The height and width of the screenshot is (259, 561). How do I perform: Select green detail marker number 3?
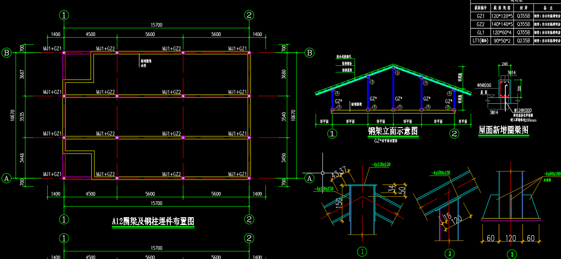pos(511,254)
